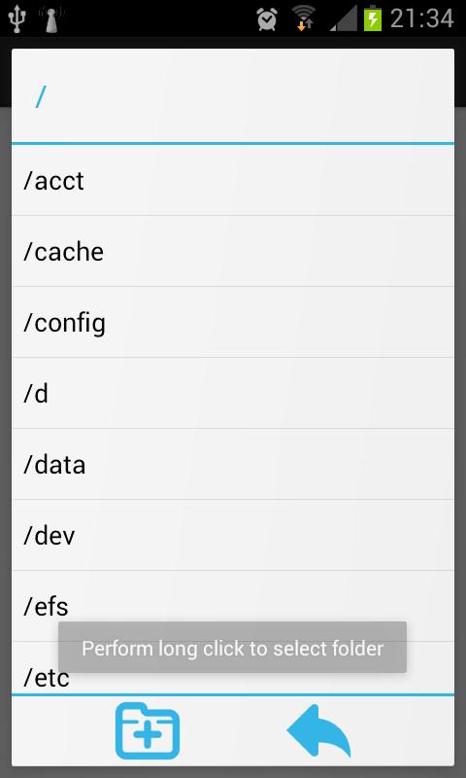
Task: Tap the dimmed area outside the dialog
Action: (5, 397)
